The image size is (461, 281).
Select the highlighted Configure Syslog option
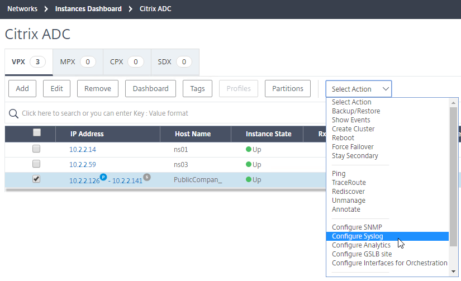pyautogui.click(x=387, y=236)
